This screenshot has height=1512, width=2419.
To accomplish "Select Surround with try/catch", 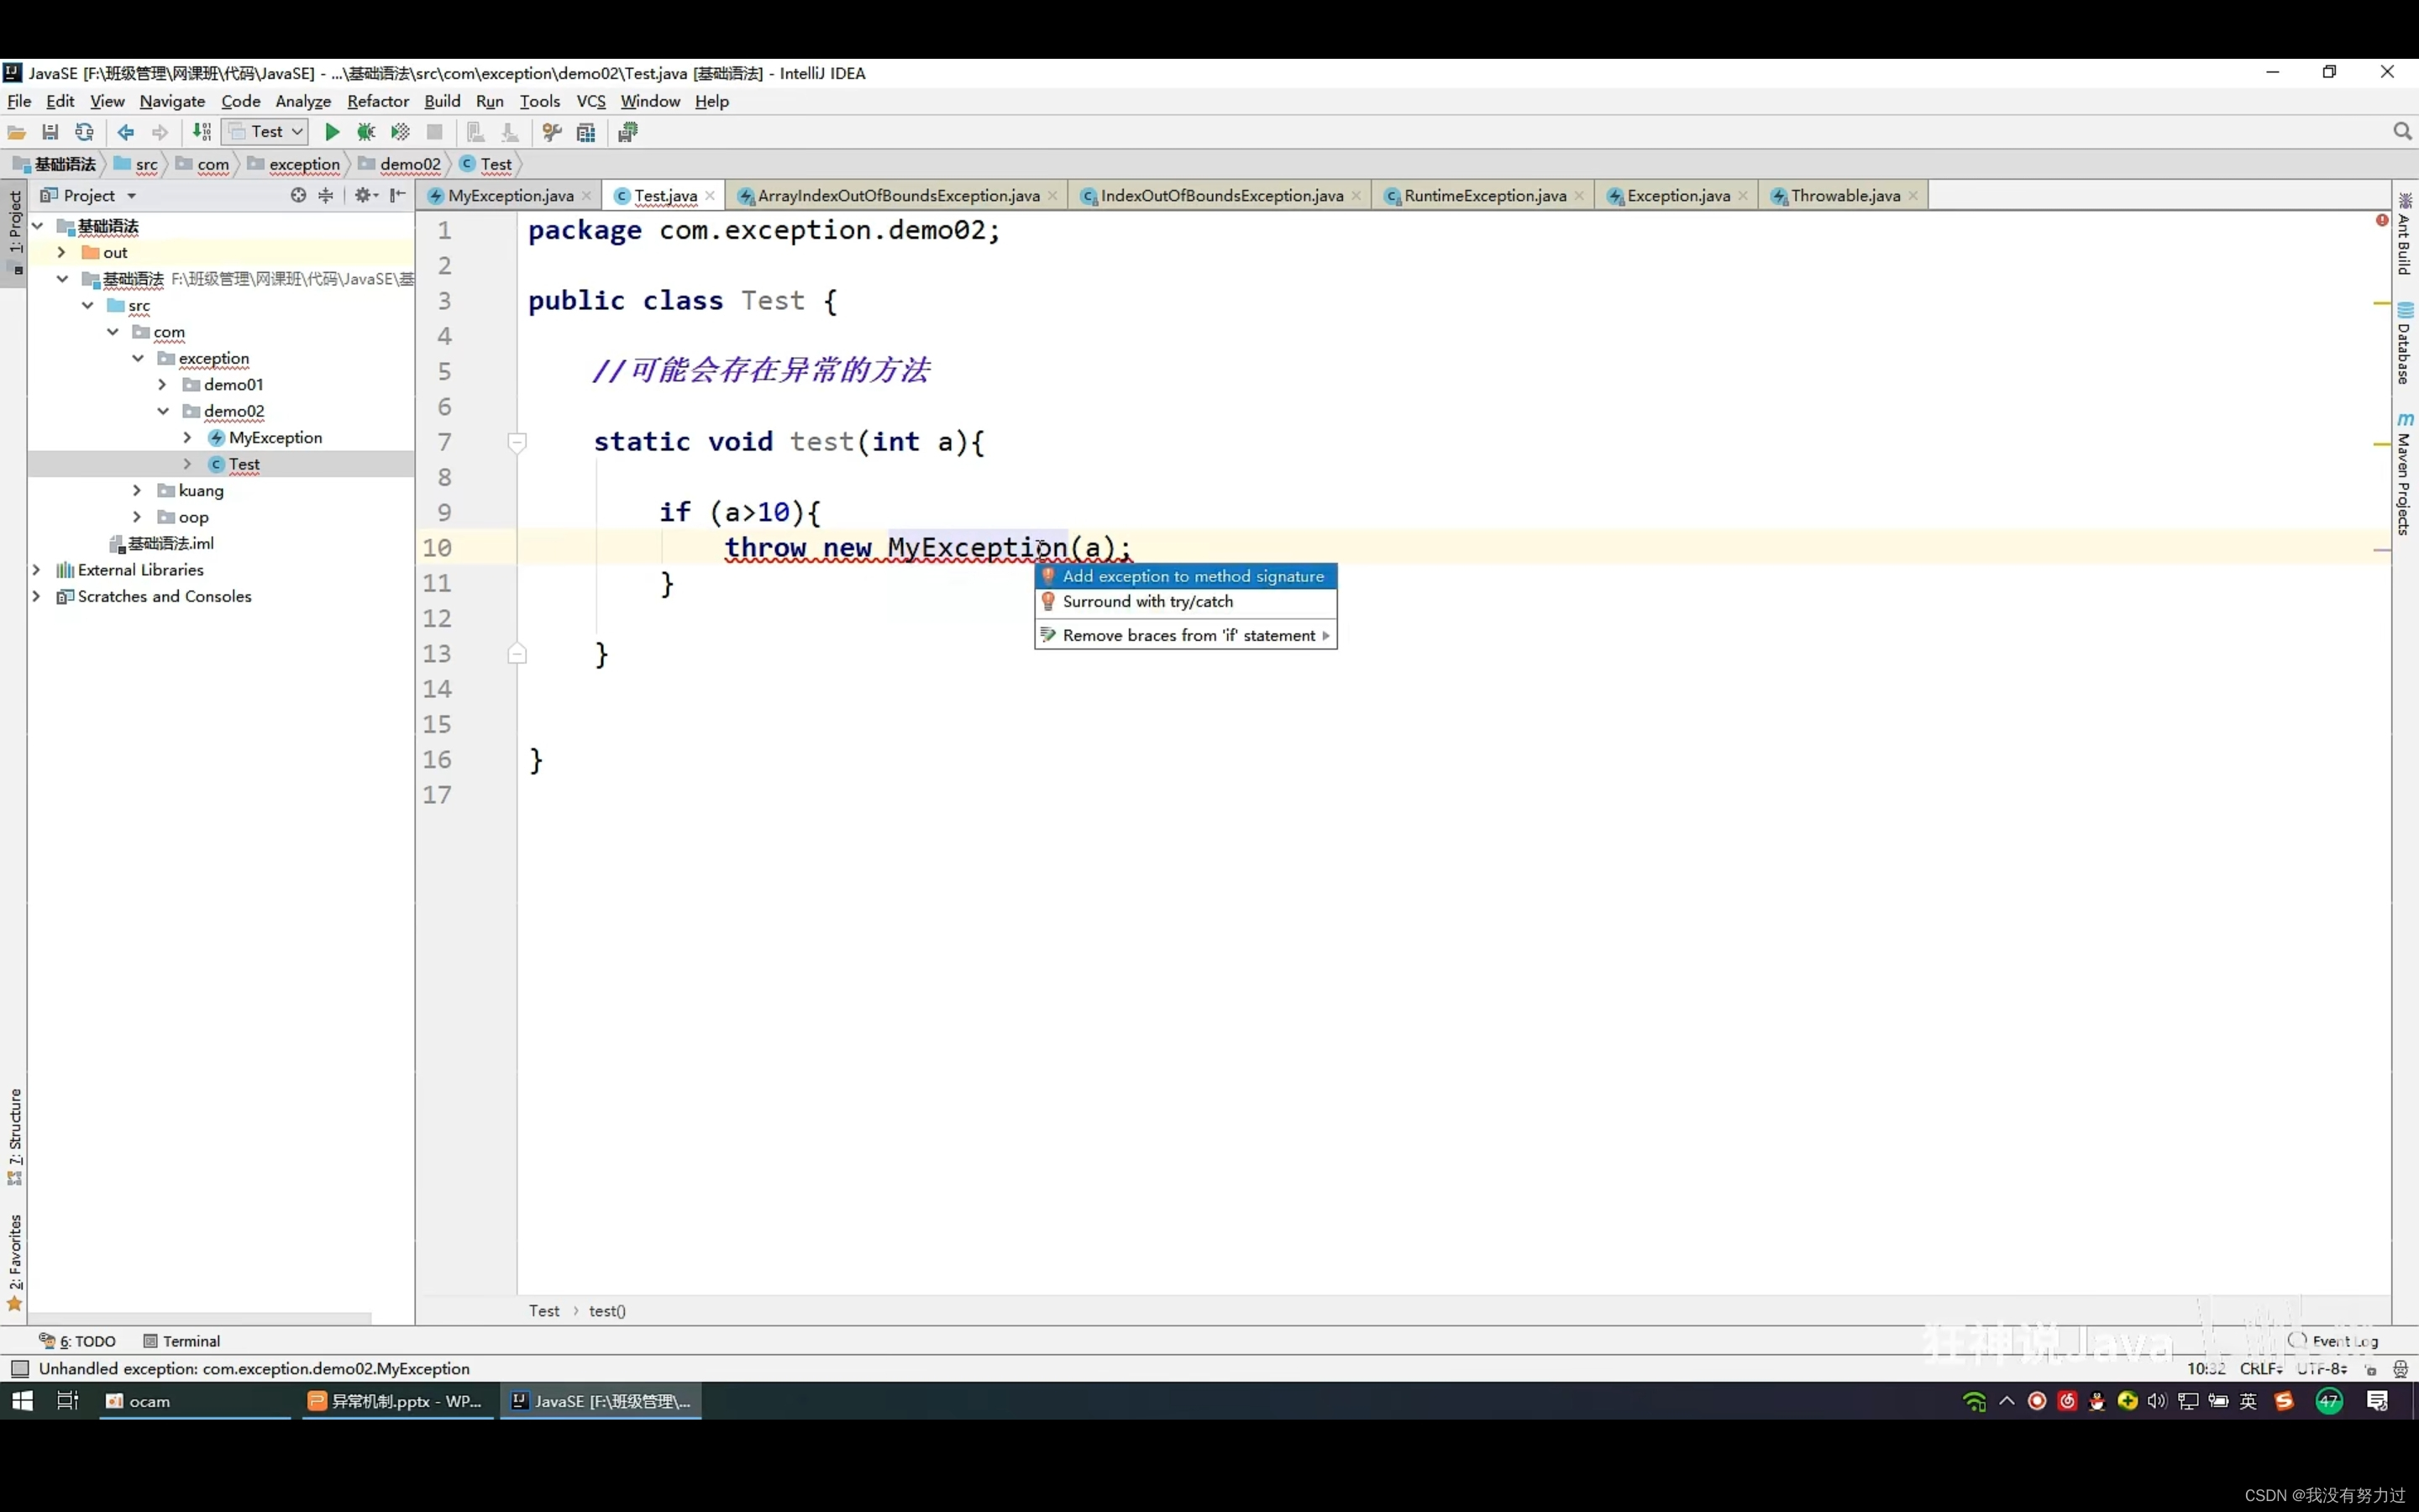I will pyautogui.click(x=1185, y=602).
